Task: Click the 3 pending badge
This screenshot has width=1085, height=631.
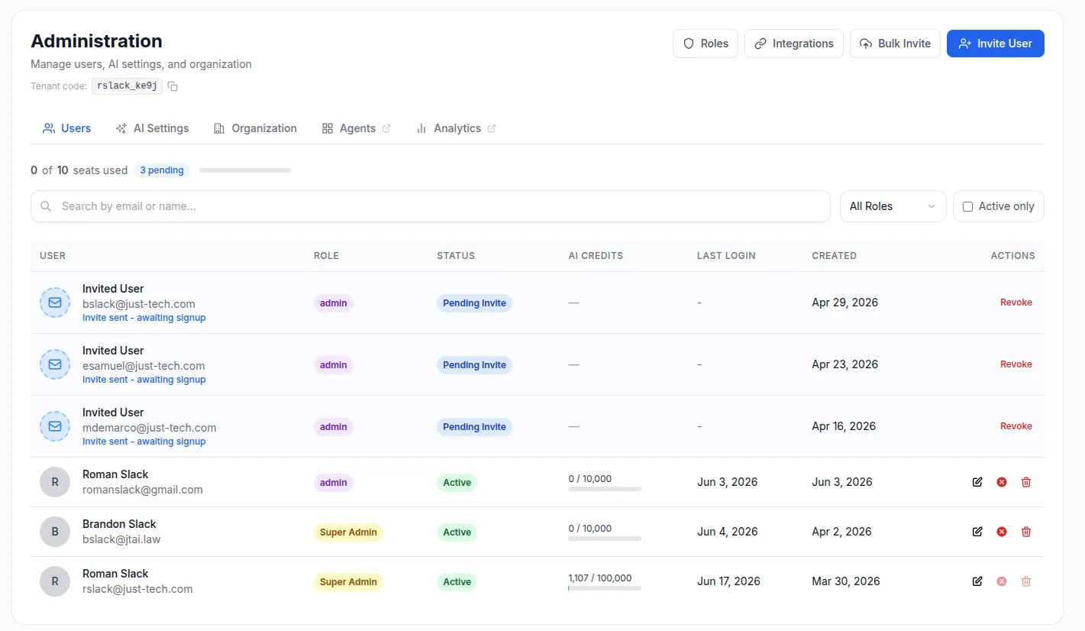Action: point(162,170)
